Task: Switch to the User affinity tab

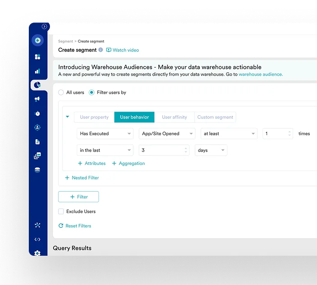Action: [174, 117]
